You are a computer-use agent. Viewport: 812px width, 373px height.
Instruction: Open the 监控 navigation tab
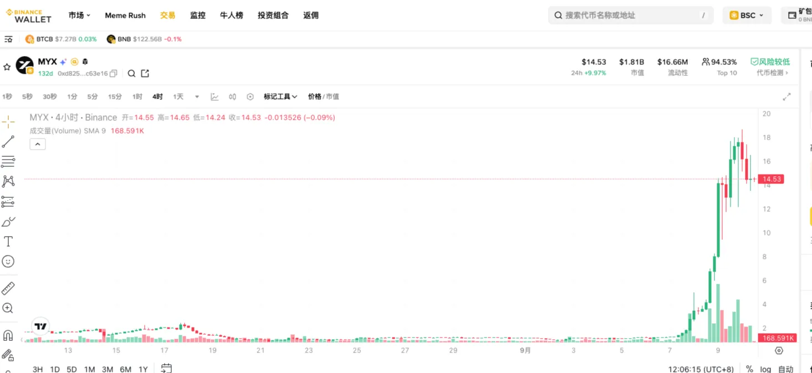[x=198, y=16]
